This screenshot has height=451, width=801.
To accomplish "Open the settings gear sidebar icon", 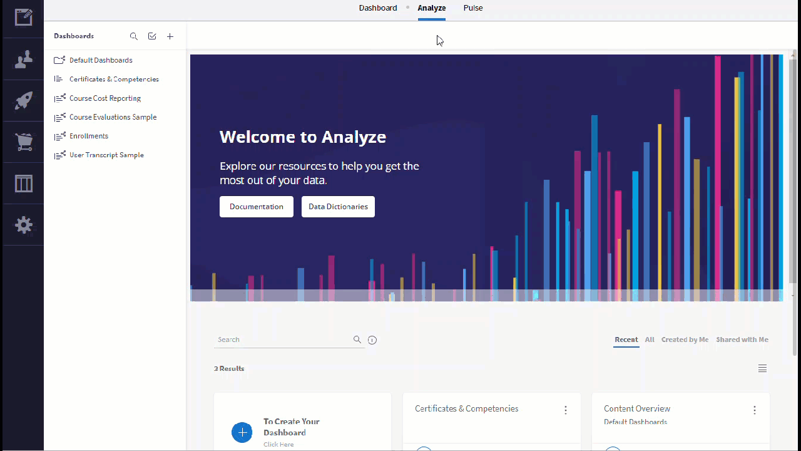I will pos(23,225).
